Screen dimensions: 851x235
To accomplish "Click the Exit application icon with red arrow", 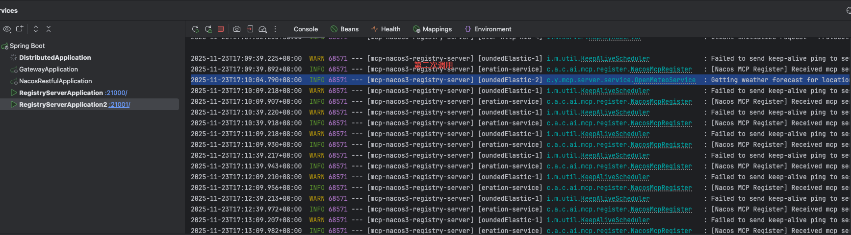I will (250, 29).
